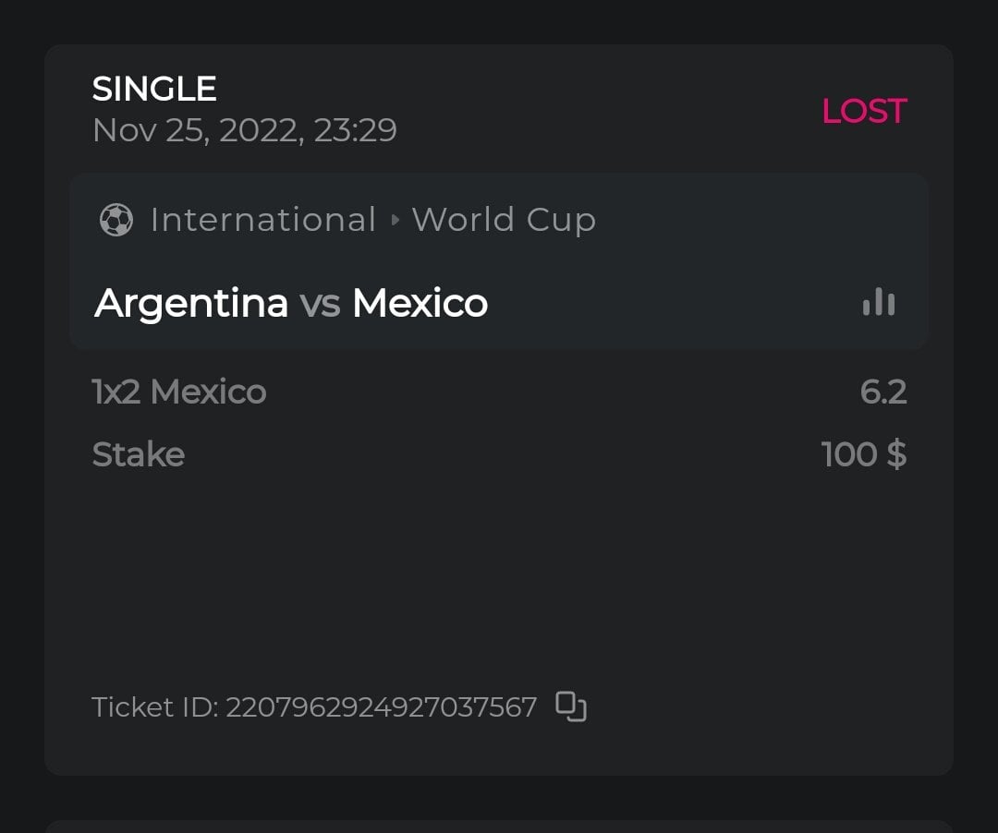Screen dimensions: 998x833
Task: Open the International category link
Action: pos(263,220)
